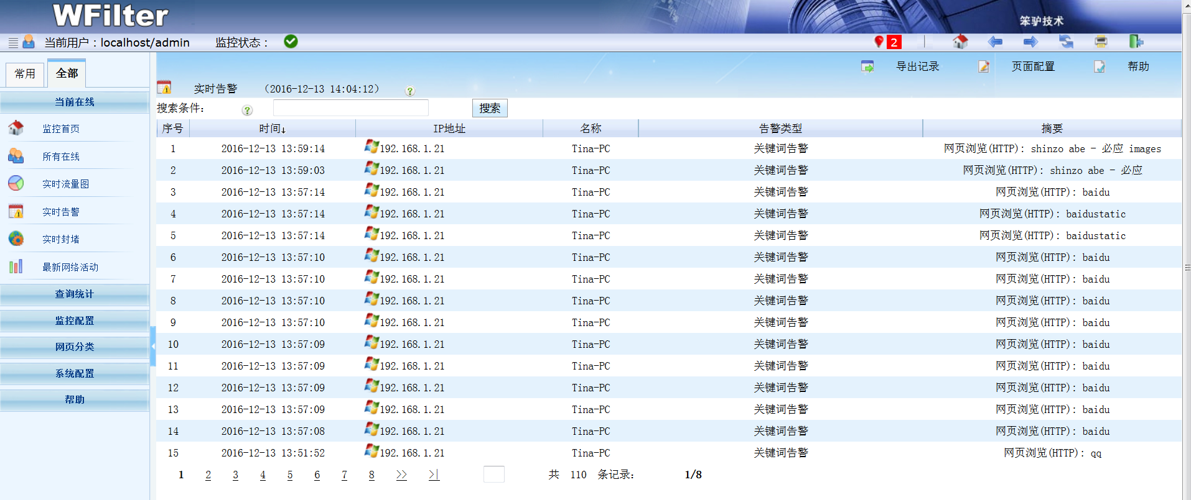Click the blue back arrow icon

click(x=995, y=42)
